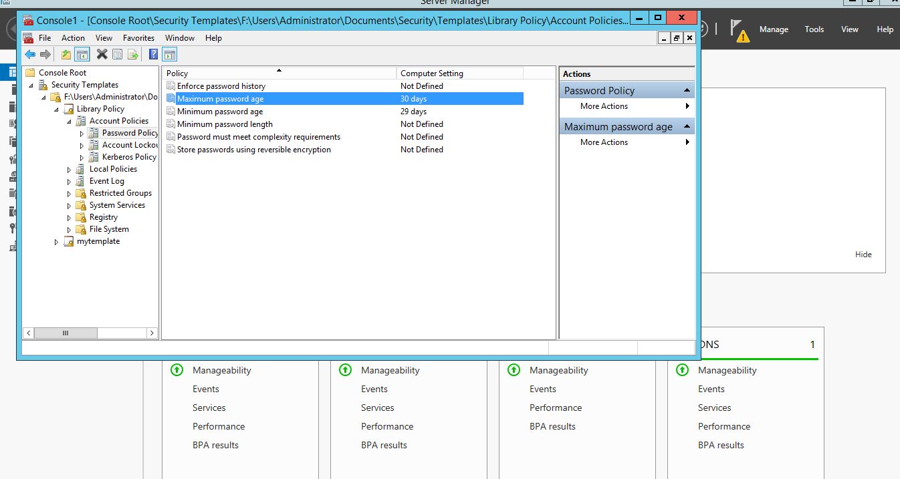900x479 pixels.
Task: Select Kerberos Policy in the tree
Action: click(x=128, y=157)
